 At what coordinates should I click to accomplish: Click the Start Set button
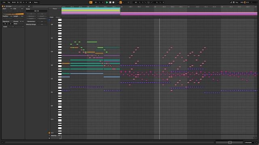point(11,8)
